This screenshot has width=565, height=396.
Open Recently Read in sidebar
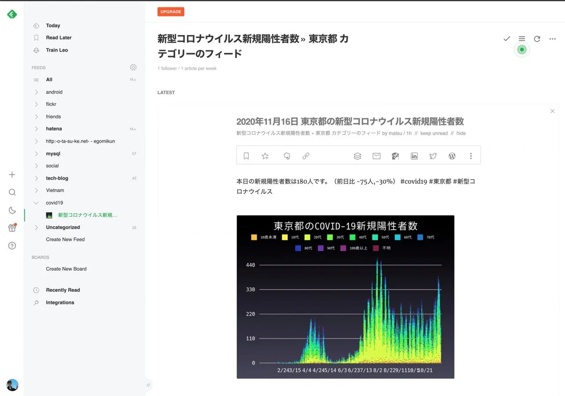tap(63, 290)
